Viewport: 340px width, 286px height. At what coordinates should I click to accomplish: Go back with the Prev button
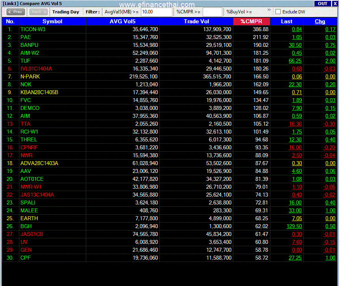coord(16,12)
